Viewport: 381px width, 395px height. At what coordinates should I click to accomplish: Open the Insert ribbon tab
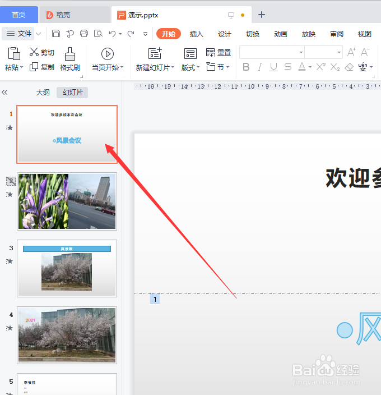[x=197, y=34]
